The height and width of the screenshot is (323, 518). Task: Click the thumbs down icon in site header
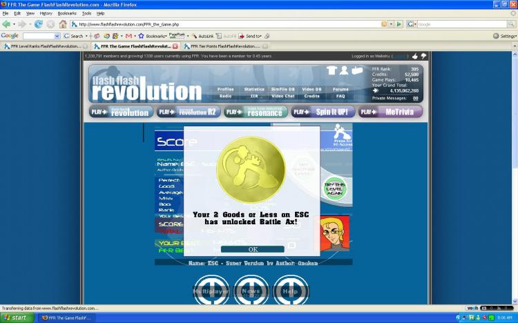pos(423,56)
